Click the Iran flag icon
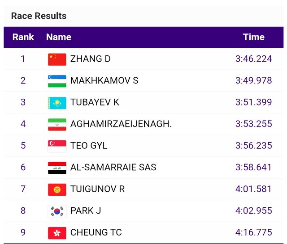 click(x=57, y=124)
